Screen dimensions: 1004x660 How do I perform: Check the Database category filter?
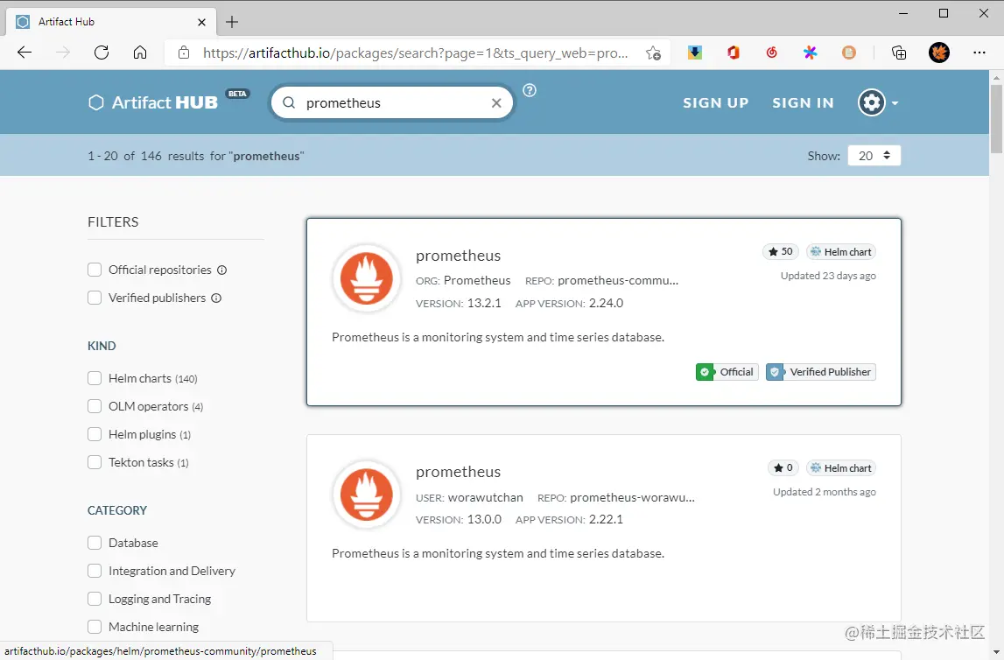[95, 543]
